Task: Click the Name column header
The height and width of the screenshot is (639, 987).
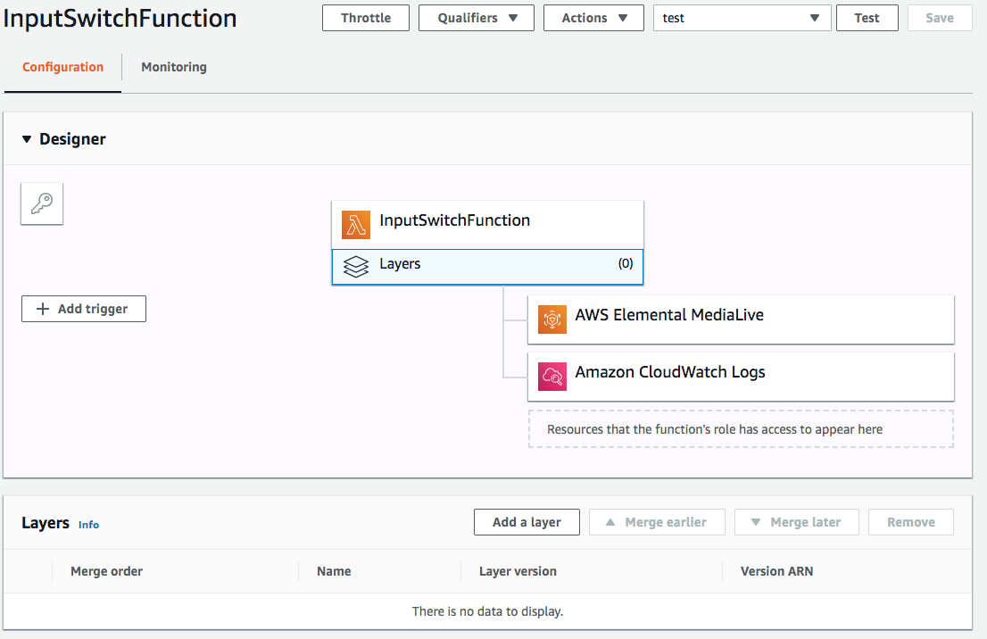Action: [334, 571]
